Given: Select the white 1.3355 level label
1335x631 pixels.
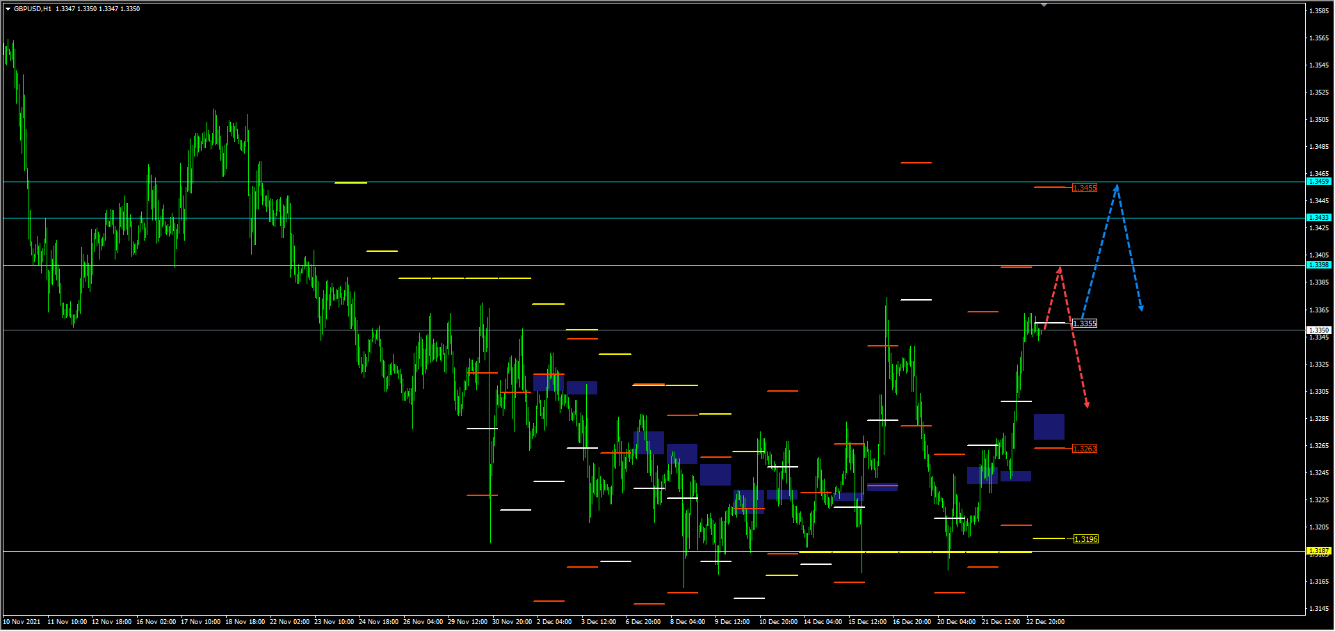Looking at the screenshot, I should point(1085,324).
